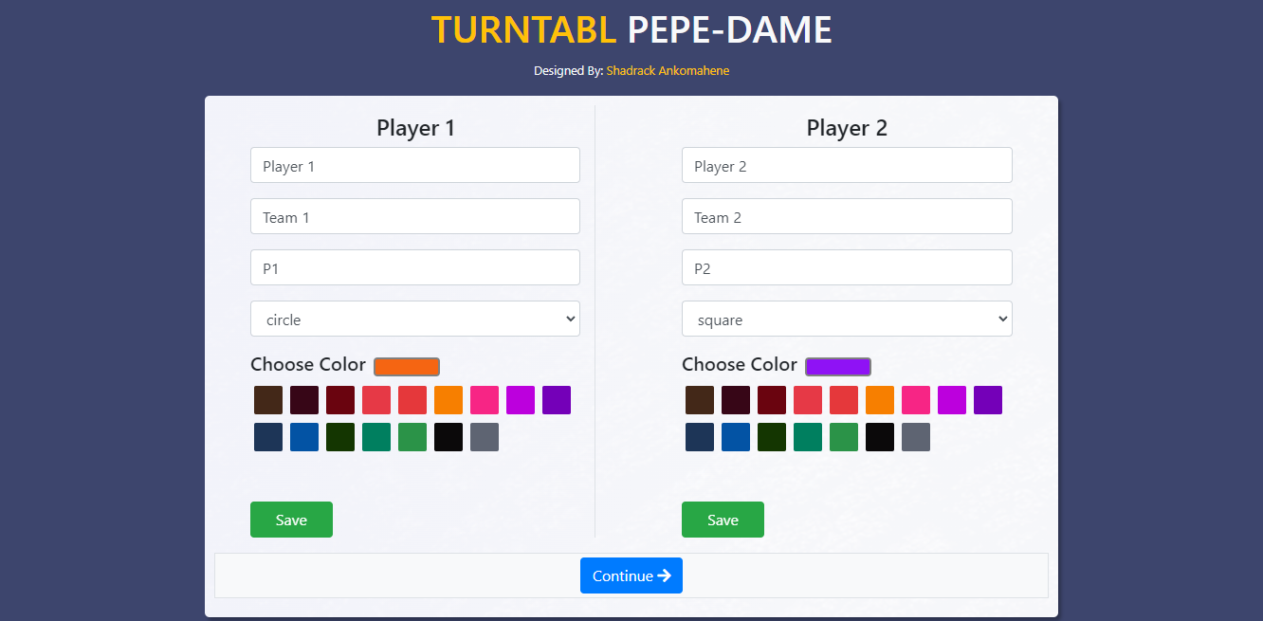Open the square shape dropdown for Player 2

tap(847, 319)
